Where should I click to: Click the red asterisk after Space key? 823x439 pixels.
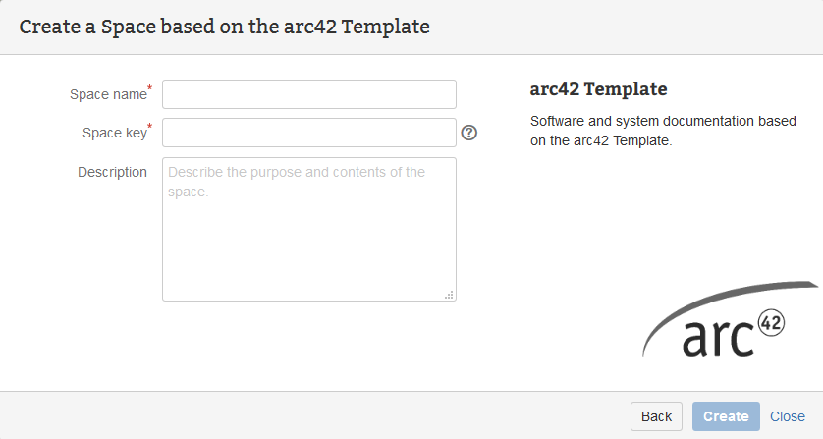tap(150, 128)
